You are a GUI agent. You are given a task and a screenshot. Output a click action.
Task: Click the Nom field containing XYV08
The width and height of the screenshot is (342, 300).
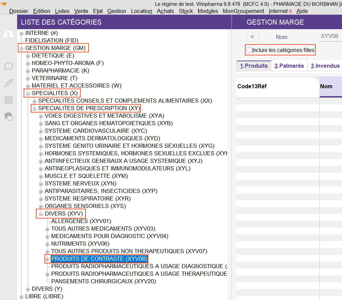329,37
